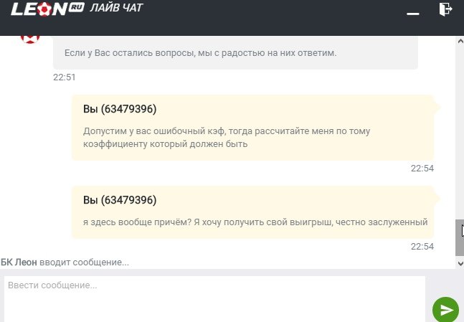This screenshot has height=322, width=464.
Task: Focus the "Ввести сообщение..." input field
Action: click(x=214, y=298)
